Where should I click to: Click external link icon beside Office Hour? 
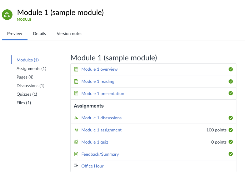[76, 166]
